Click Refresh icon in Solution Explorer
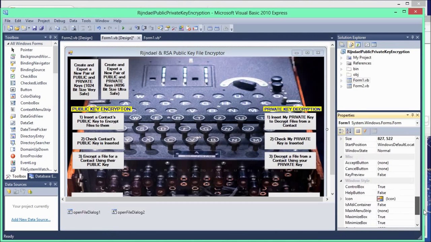 [358, 45]
